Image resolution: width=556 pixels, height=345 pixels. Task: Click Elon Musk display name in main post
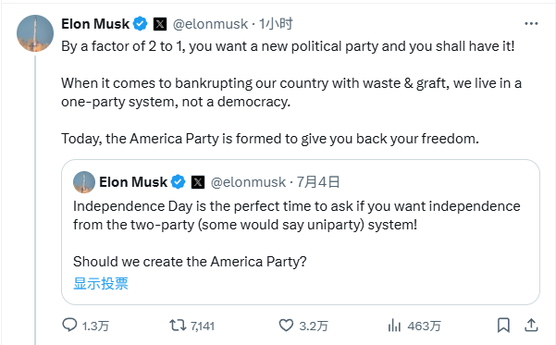pos(95,24)
